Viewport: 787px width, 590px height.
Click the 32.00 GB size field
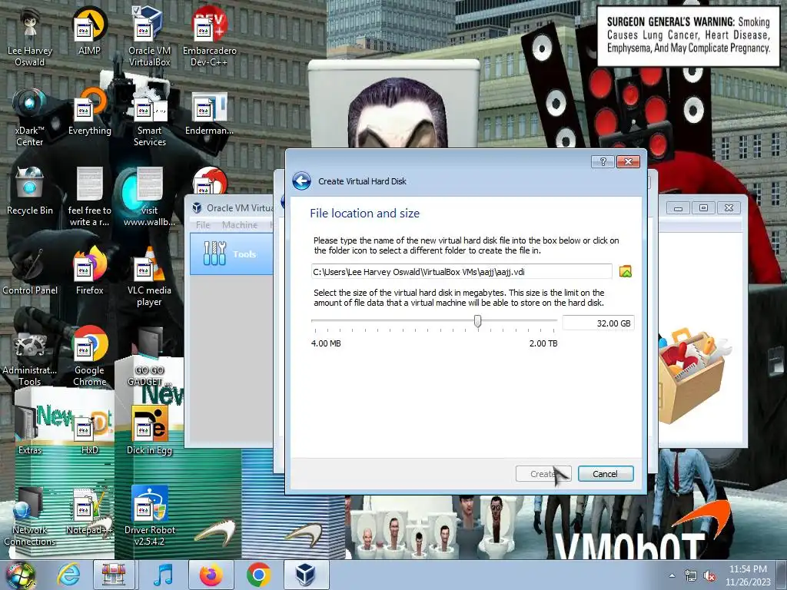tap(598, 323)
